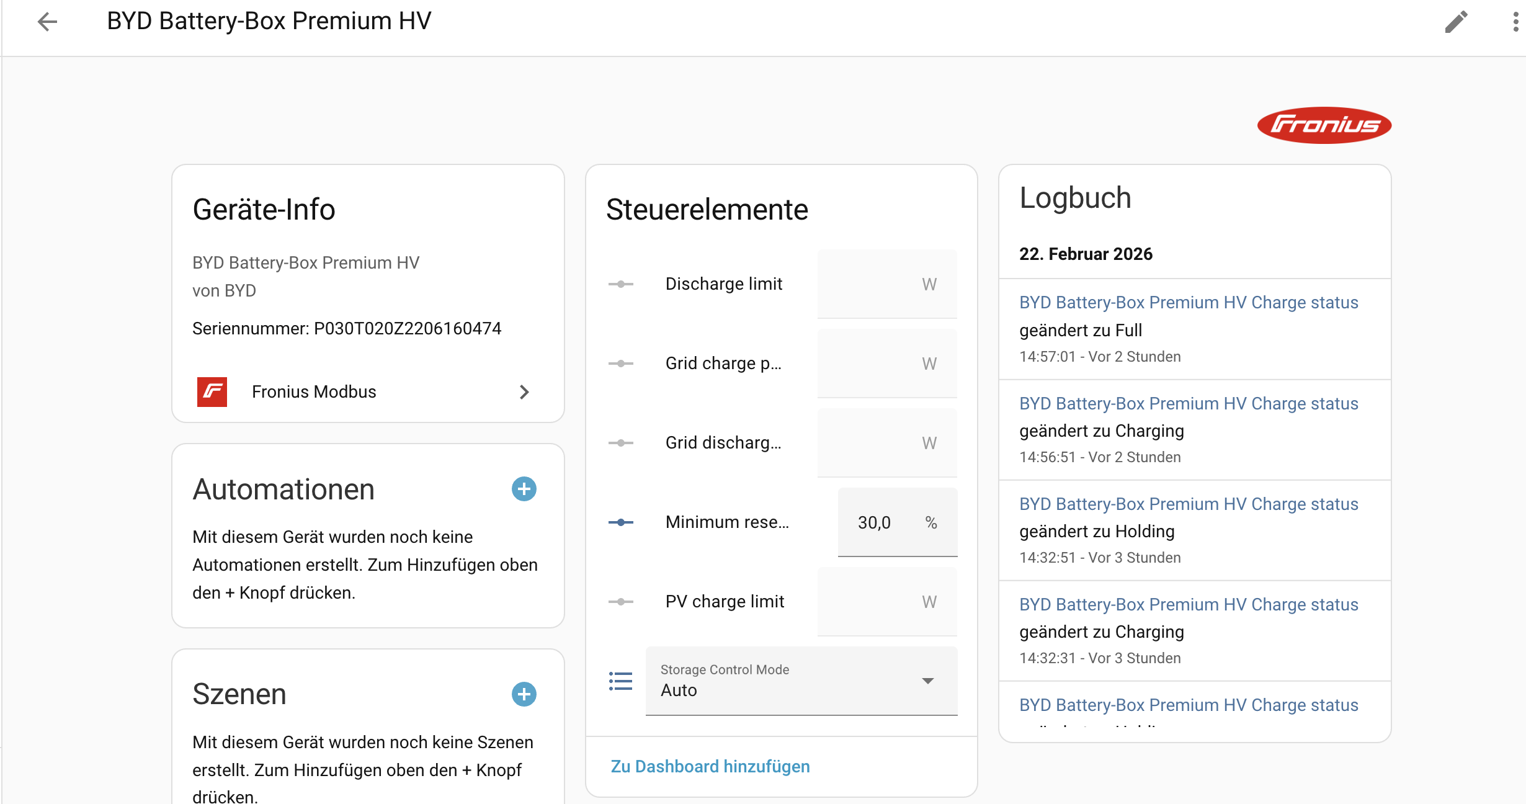Click Zu Dashboard hinzufügen link
This screenshot has height=804, width=1526.
click(x=710, y=767)
